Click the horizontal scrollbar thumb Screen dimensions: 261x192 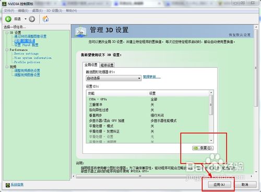(140, 176)
